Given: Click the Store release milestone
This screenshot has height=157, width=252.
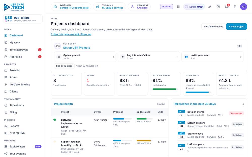Looking at the screenshot, I should click(x=210, y=135).
